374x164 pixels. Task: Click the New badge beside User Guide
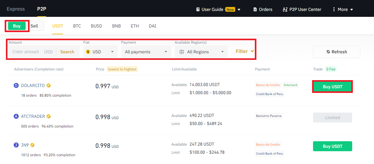(x=230, y=9)
